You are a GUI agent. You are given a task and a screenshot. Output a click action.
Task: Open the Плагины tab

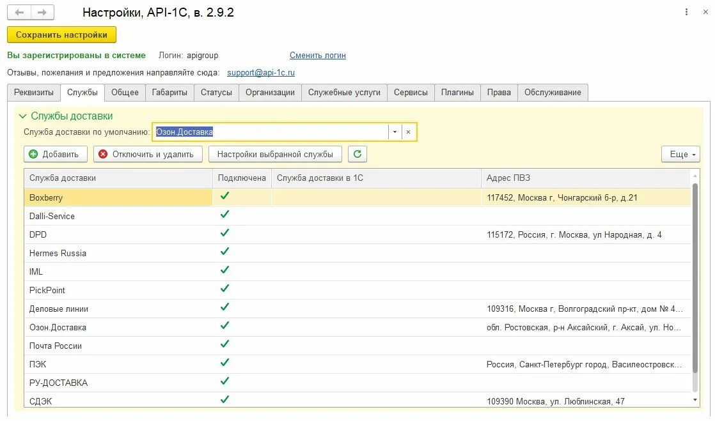[x=457, y=93]
